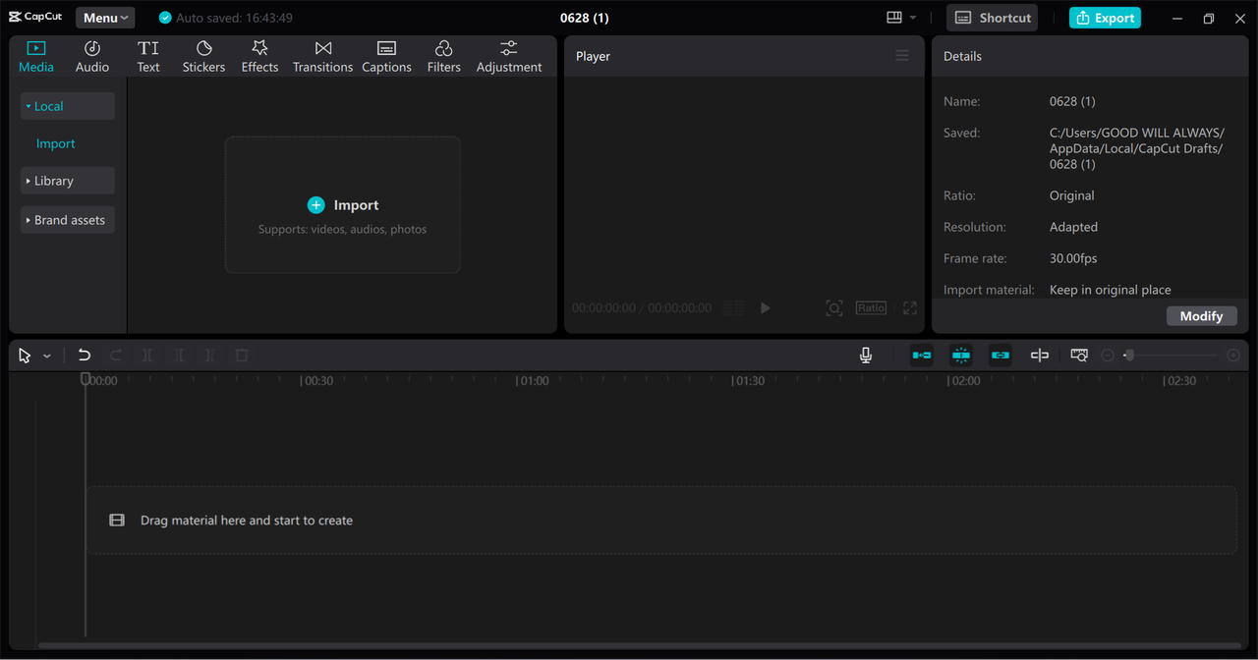Open the selection tool mode dropdown

pos(47,356)
